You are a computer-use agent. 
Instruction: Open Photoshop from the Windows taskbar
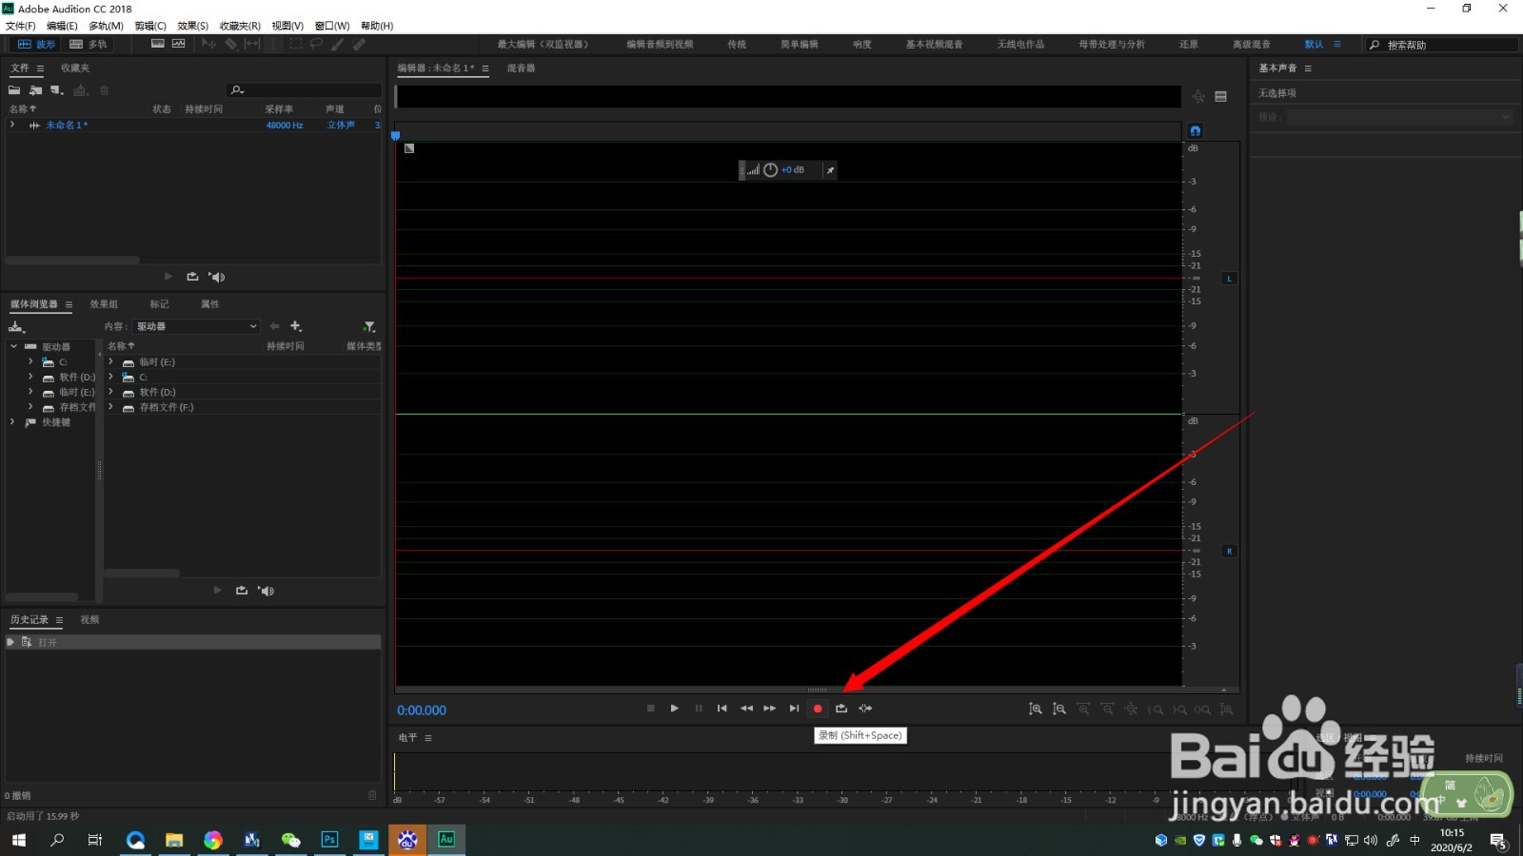tap(329, 840)
